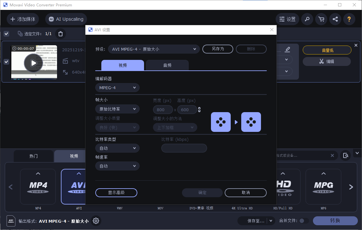Open the 设置 settings panel in the toolbar
The height and width of the screenshot is (230, 362).
(287, 19)
